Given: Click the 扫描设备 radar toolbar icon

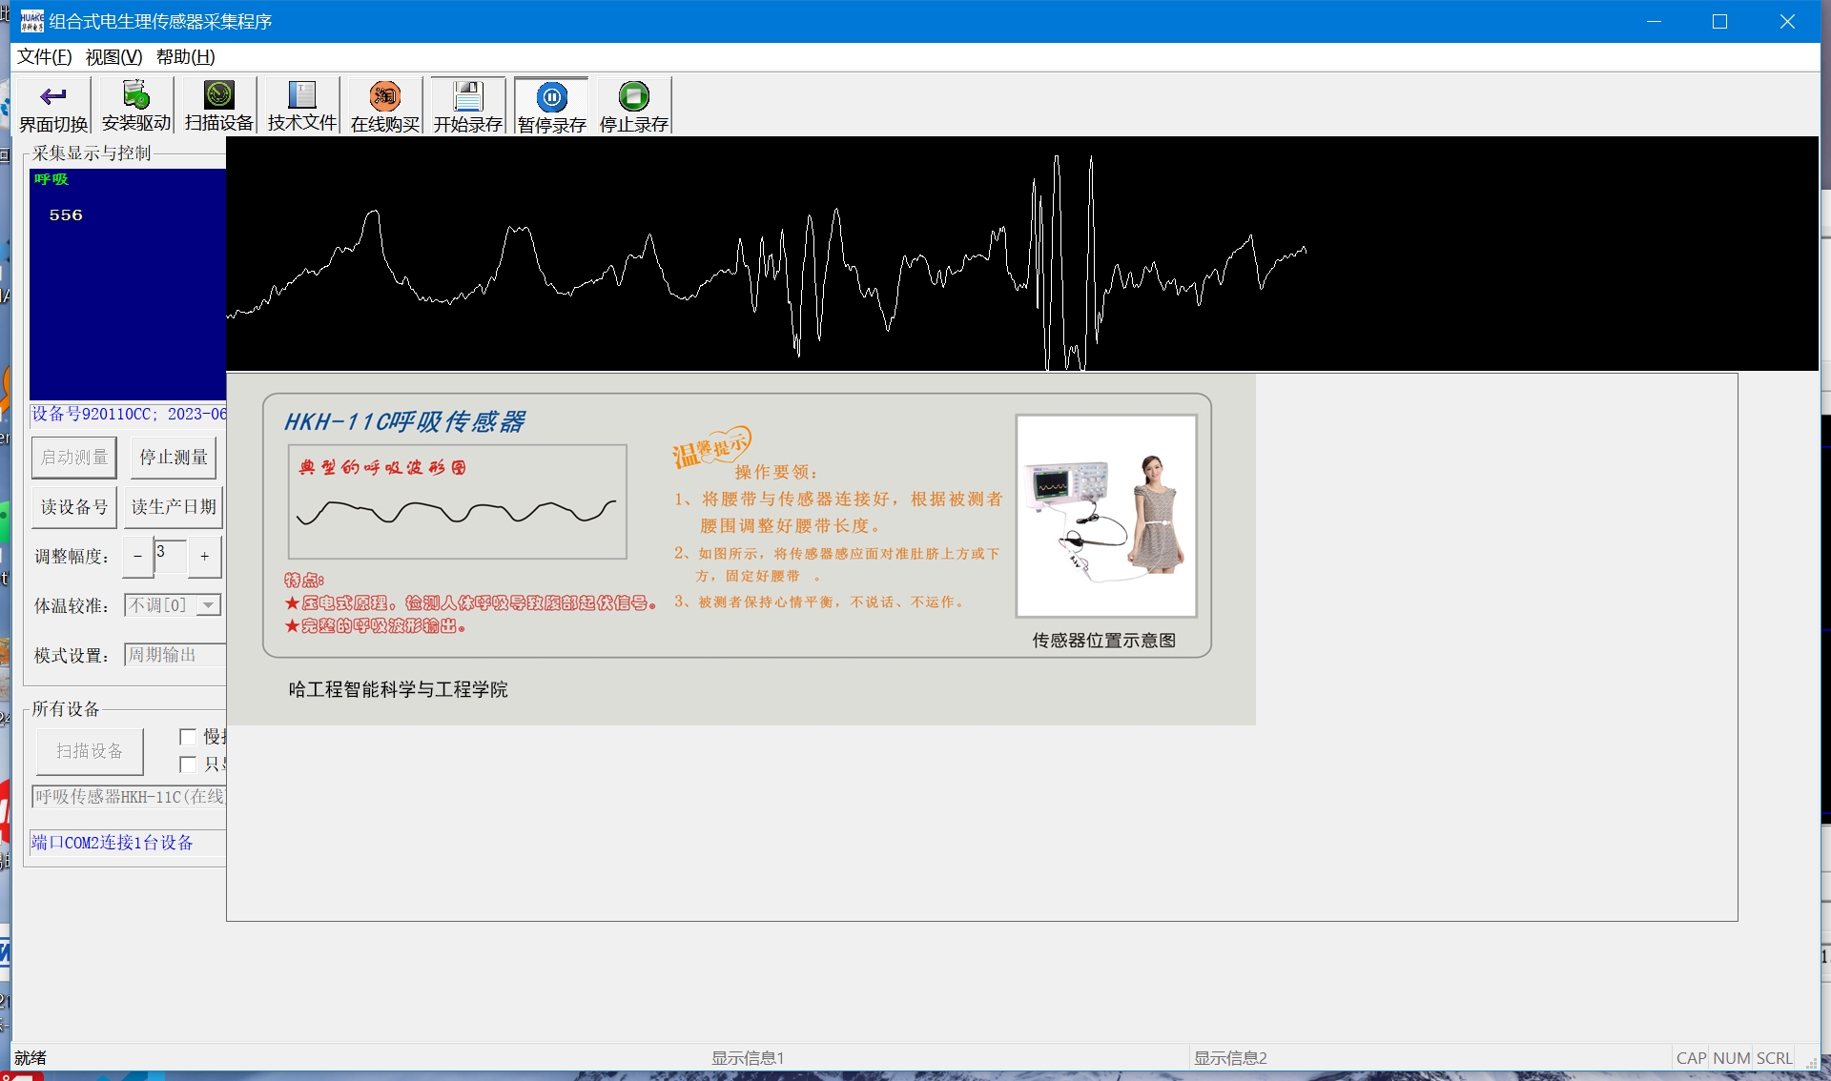Looking at the screenshot, I should point(219,95).
